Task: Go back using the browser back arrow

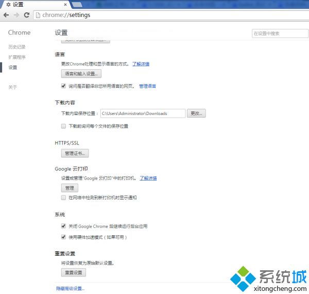Action: click(x=6, y=15)
